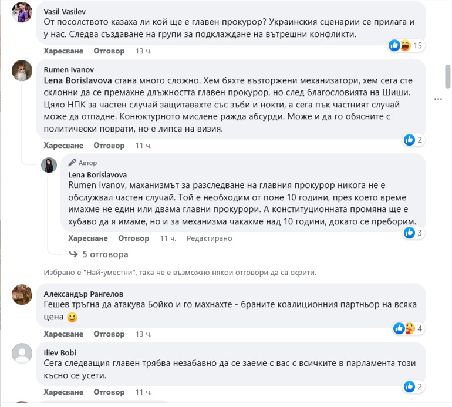This screenshot has width=452, height=407.
Task: Click the Lena Borislavova mention link
Action: (x=80, y=80)
